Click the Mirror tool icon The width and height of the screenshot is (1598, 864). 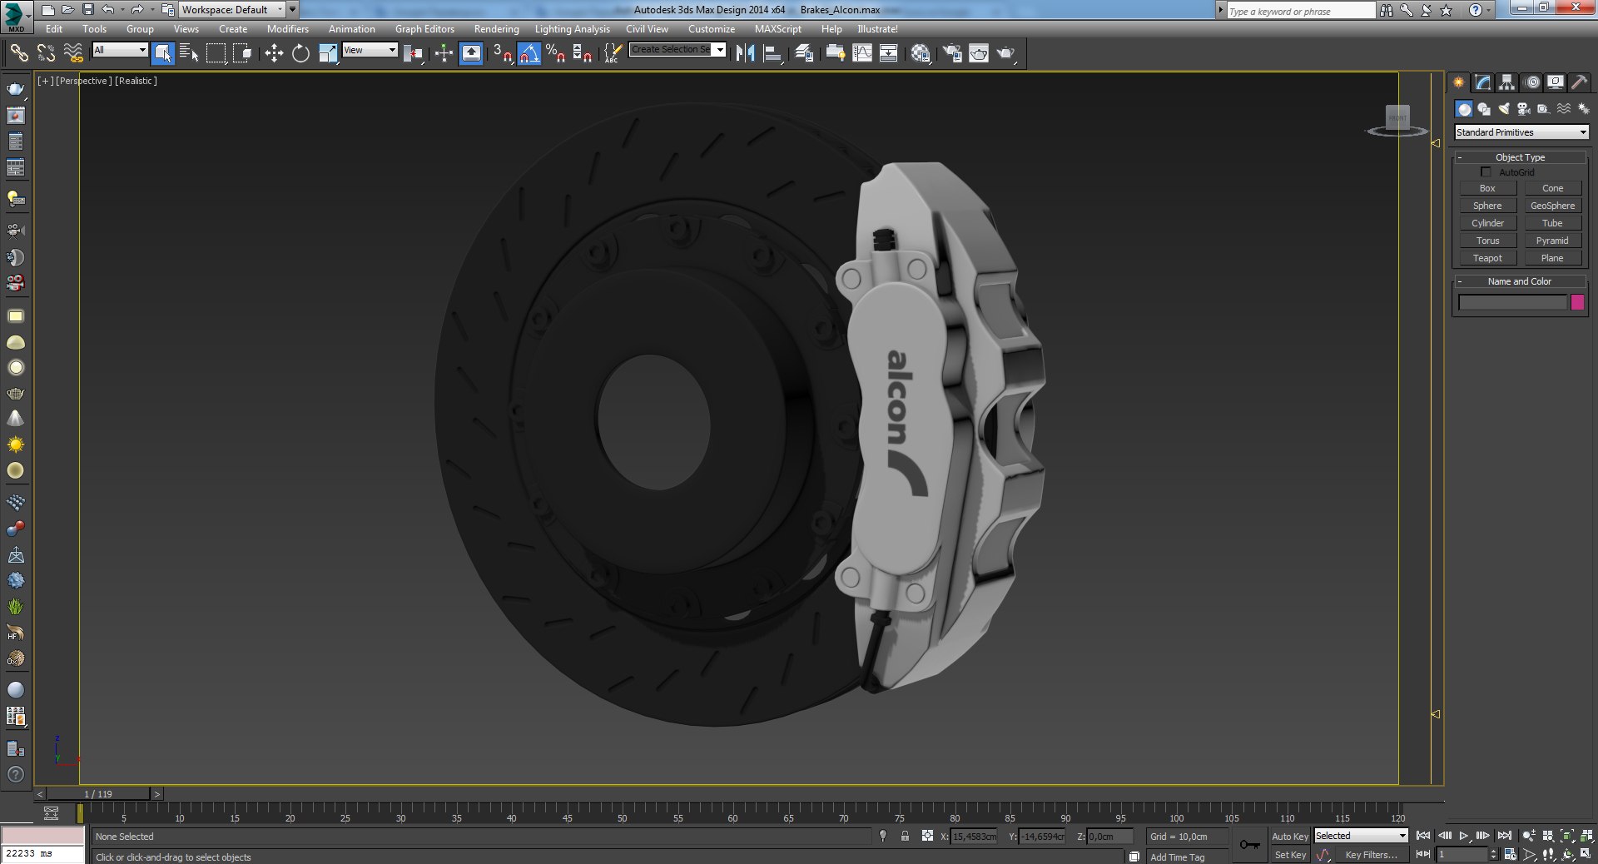coord(745,53)
